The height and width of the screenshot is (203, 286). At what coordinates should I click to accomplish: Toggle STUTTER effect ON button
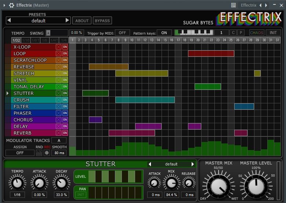65,93
